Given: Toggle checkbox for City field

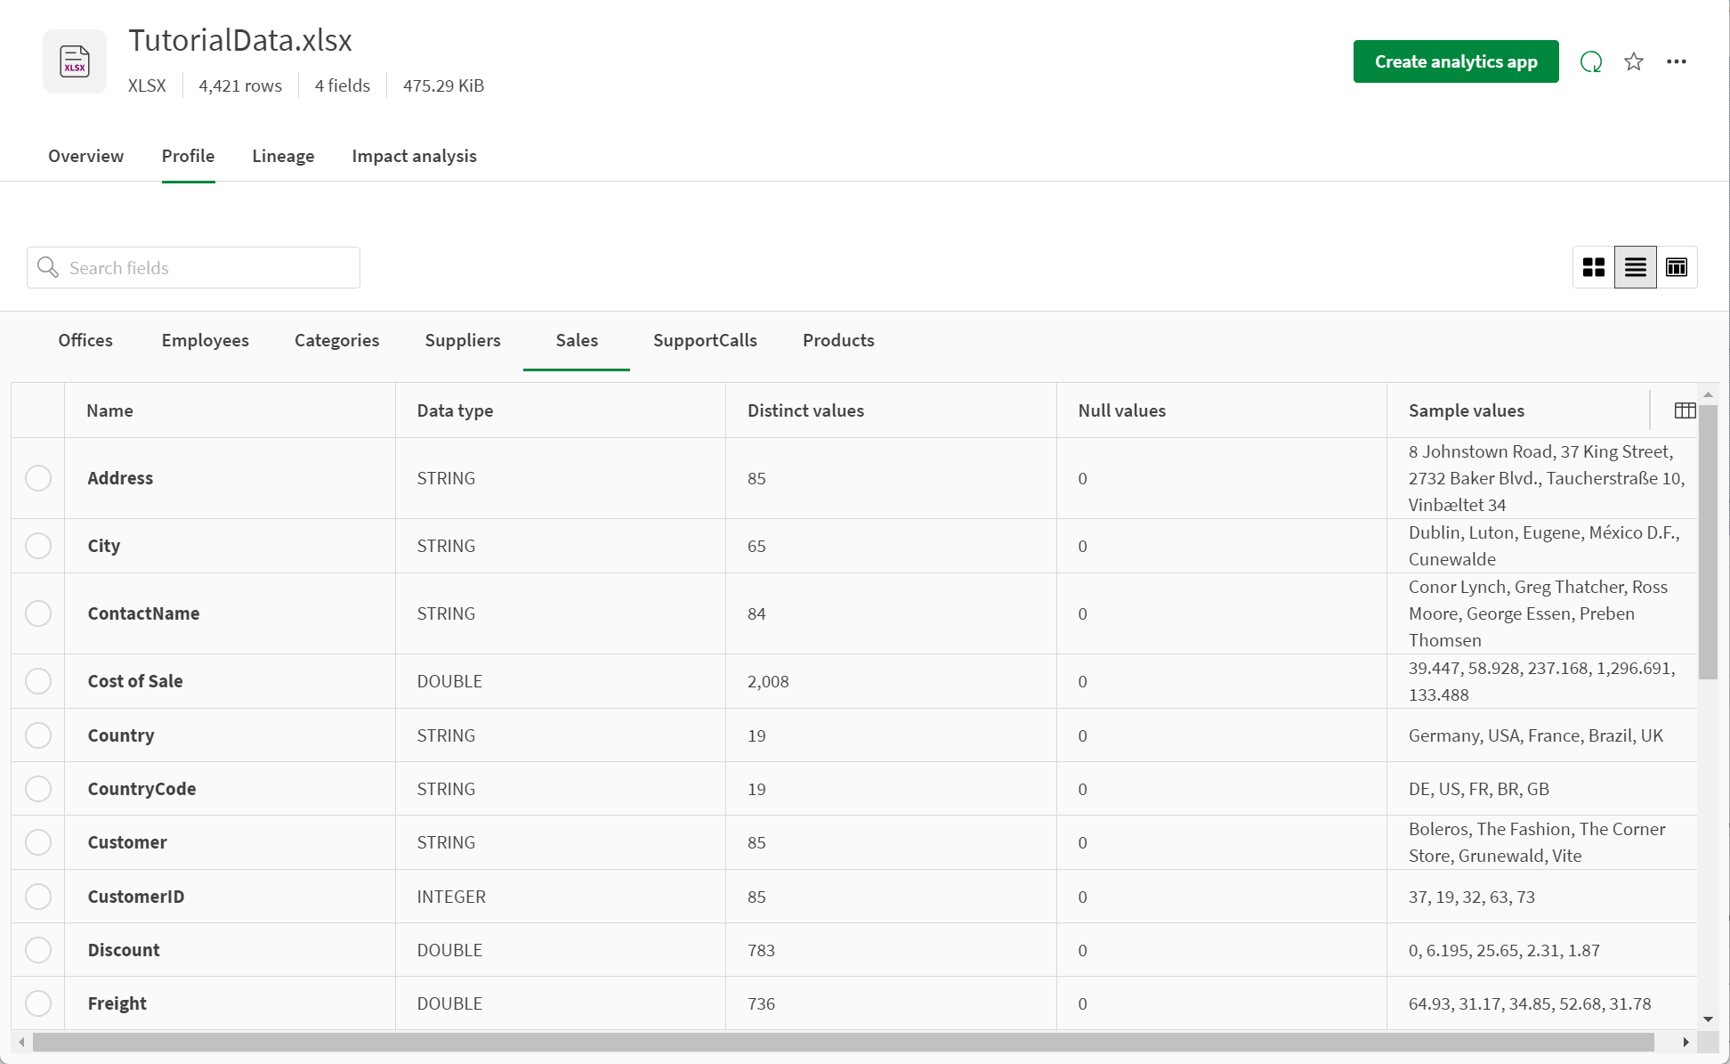Looking at the screenshot, I should [x=39, y=546].
